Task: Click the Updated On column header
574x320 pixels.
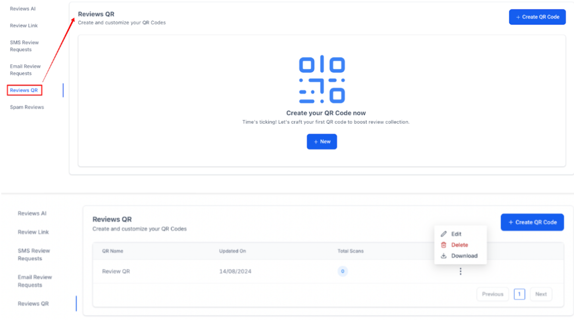Action: pyautogui.click(x=232, y=251)
